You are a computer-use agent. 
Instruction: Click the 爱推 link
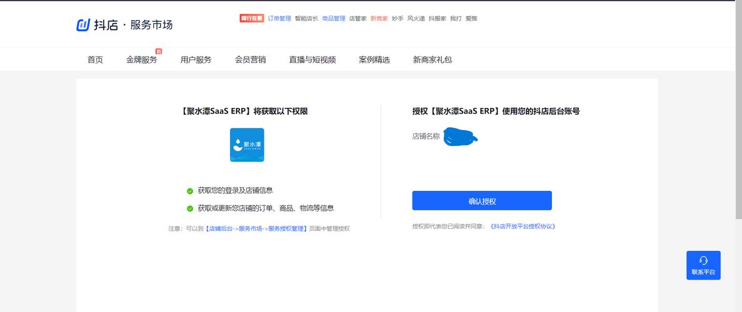(471, 19)
